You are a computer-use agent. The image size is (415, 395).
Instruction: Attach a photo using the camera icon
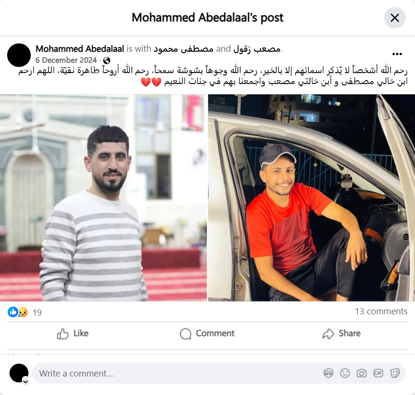(x=361, y=373)
